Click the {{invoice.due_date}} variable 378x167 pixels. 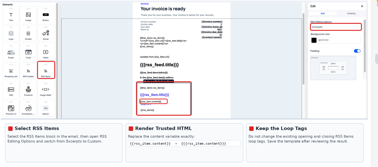tap(212, 33)
